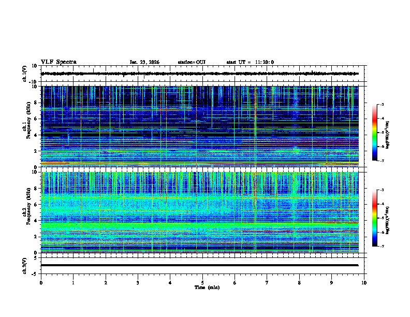The height and width of the screenshot is (317, 410).
Task: Click time axis tick label 7
Action: click(x=267, y=283)
